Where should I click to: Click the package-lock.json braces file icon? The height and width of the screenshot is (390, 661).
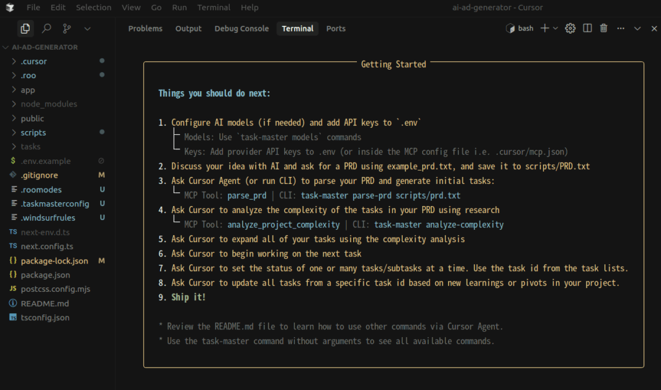(x=13, y=261)
